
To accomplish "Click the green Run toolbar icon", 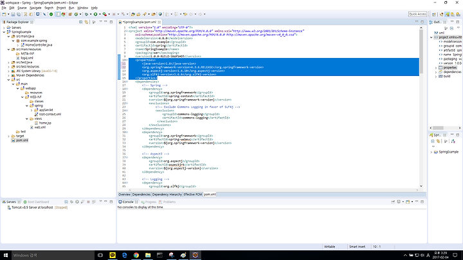I will tap(95, 14).
